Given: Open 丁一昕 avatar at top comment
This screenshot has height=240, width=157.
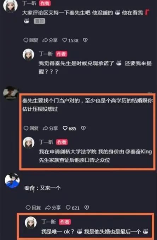Looking at the screenshot, I should 10,5.
